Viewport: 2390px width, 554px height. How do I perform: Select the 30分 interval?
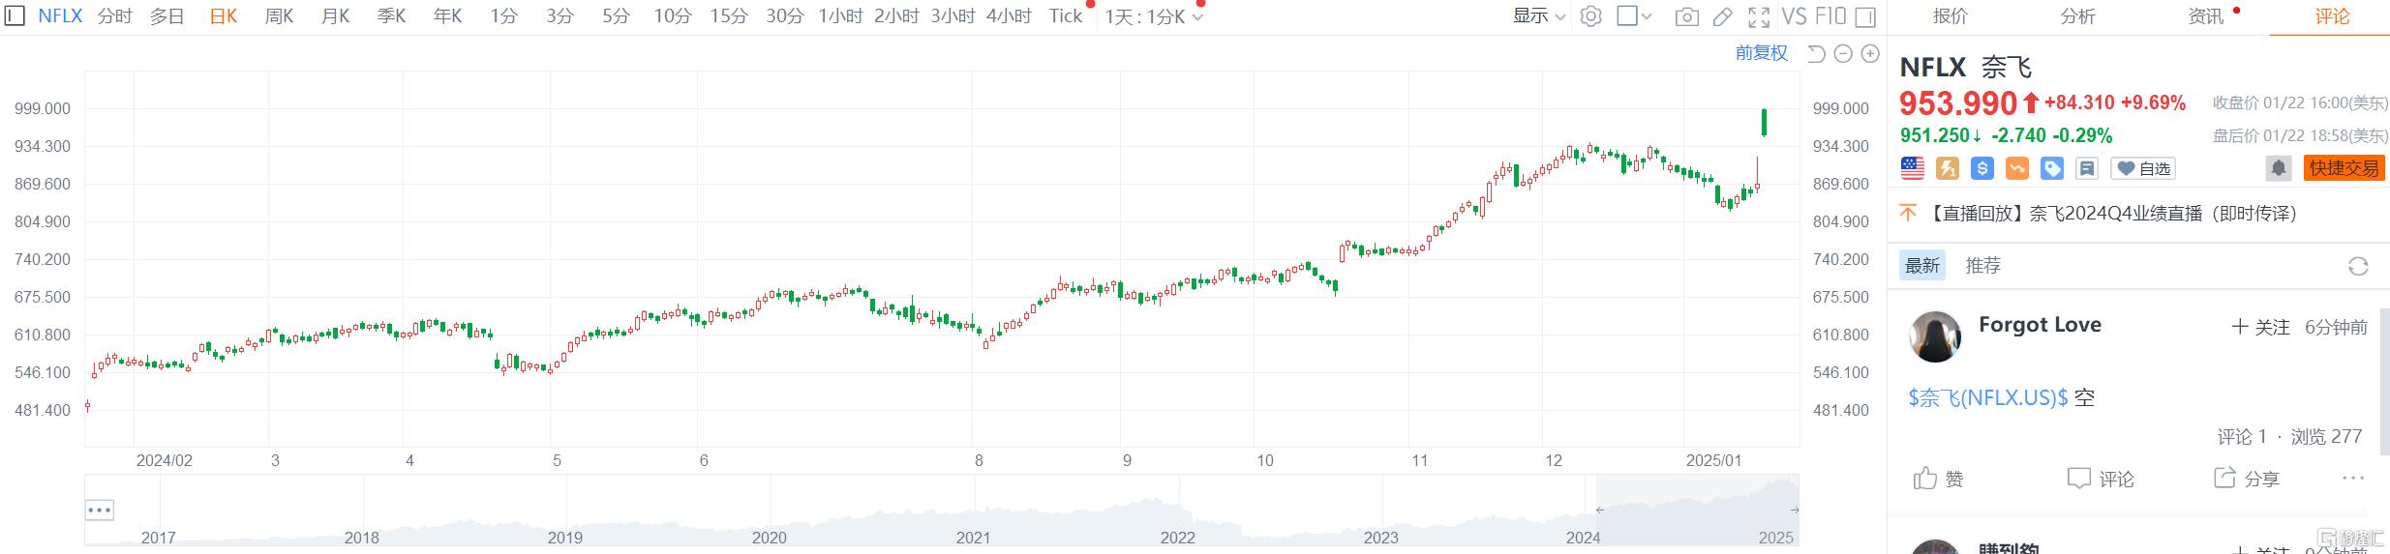[784, 16]
